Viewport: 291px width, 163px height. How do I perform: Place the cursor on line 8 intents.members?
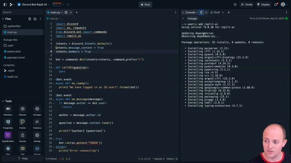pos(73,52)
